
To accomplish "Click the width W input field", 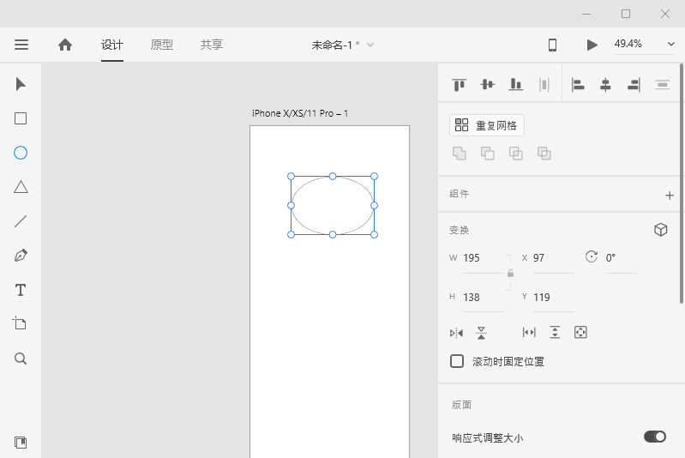I will 482,258.
